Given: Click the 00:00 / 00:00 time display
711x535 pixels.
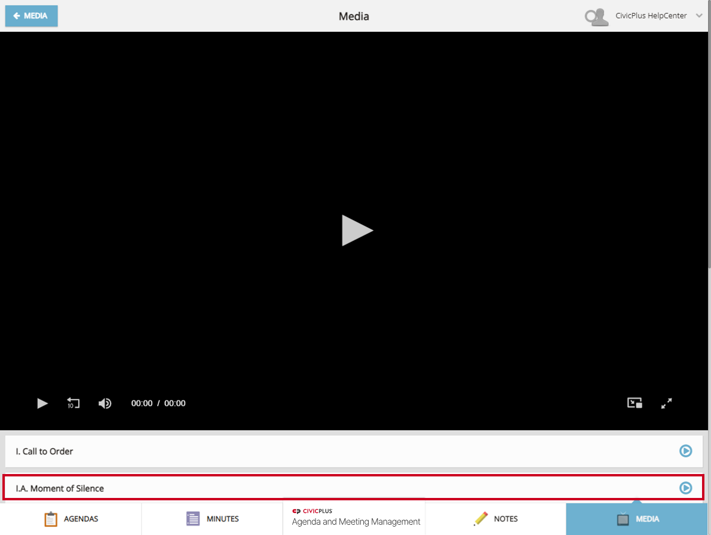Looking at the screenshot, I should pos(158,403).
